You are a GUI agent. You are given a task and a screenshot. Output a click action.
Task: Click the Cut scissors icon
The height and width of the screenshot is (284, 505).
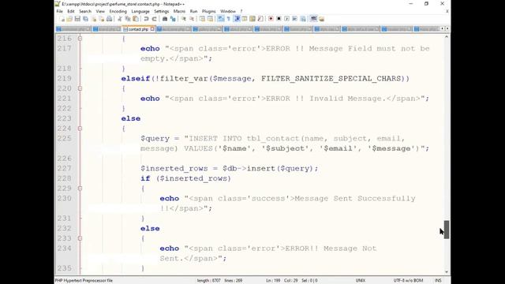120,19
